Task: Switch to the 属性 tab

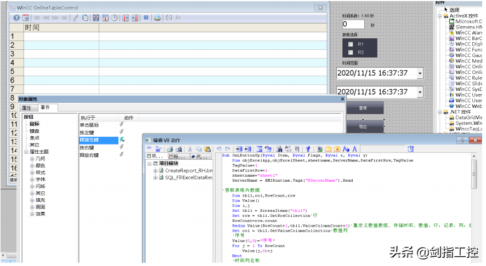Action: 27,108
